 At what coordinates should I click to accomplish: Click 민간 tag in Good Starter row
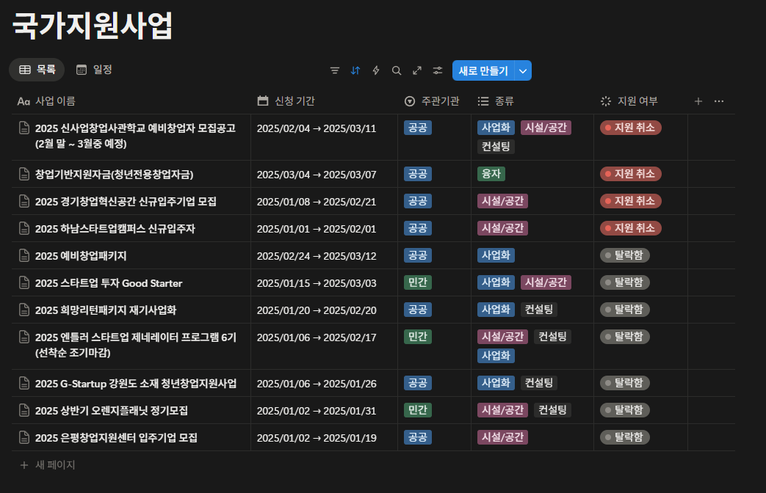pyautogui.click(x=418, y=282)
